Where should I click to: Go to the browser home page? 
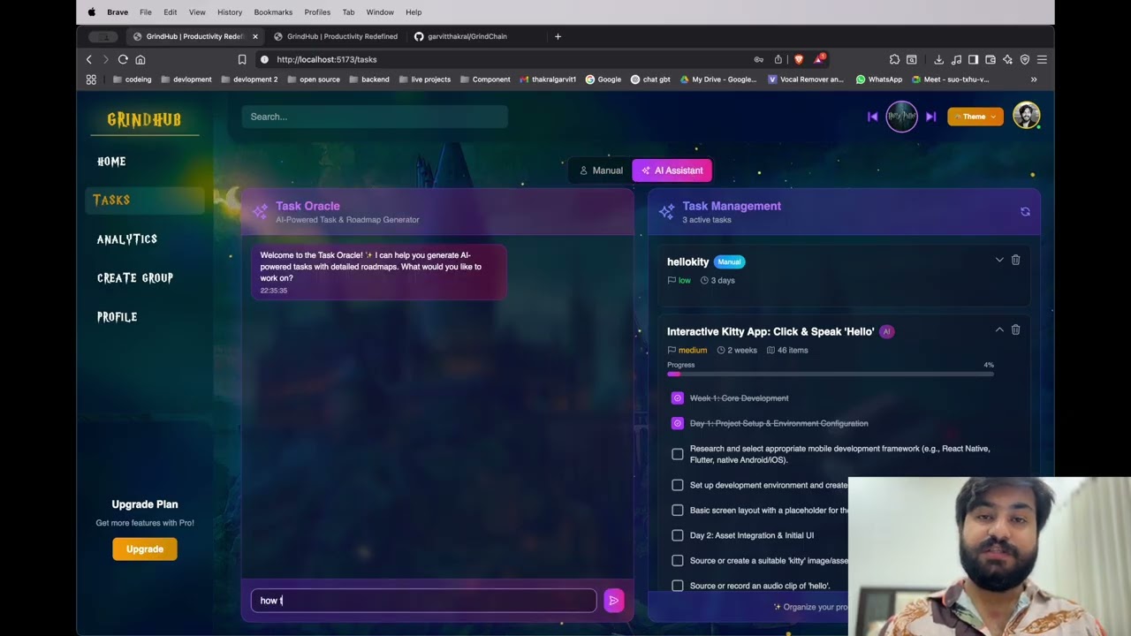click(140, 59)
